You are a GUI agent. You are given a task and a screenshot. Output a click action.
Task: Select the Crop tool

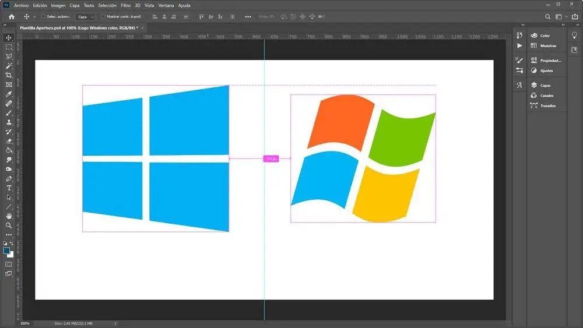[x=9, y=75]
